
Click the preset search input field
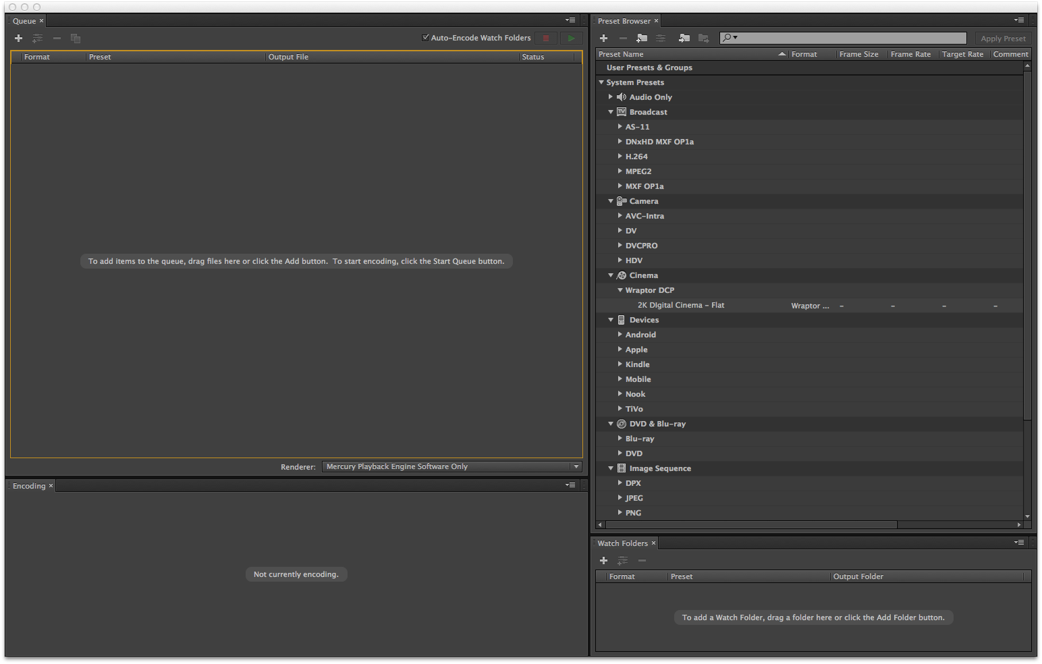click(852, 38)
